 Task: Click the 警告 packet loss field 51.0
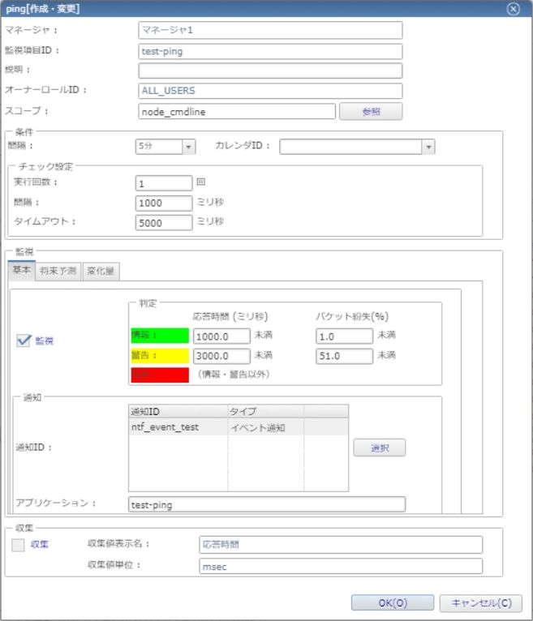pyautogui.click(x=344, y=356)
